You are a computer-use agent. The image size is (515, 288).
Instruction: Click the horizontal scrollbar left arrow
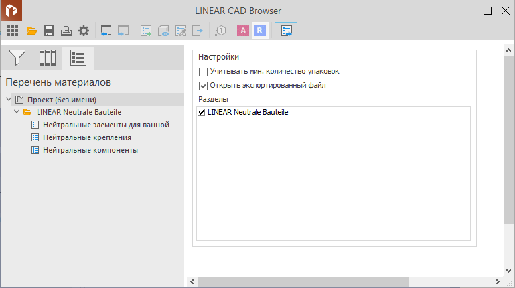192,282
